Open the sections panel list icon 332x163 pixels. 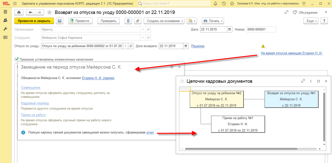[5, 12]
